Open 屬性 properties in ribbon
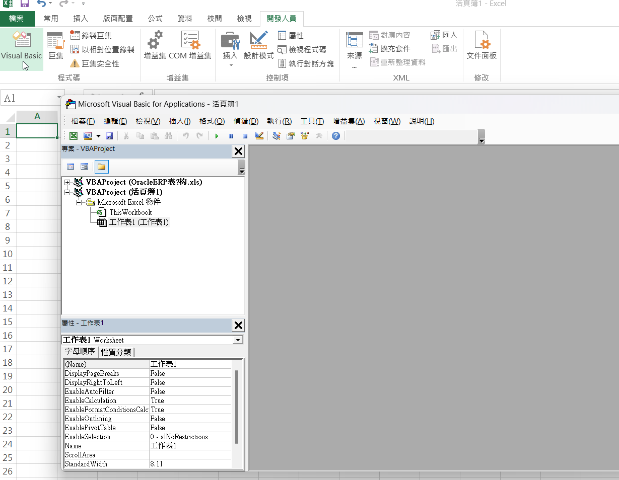 291,35
